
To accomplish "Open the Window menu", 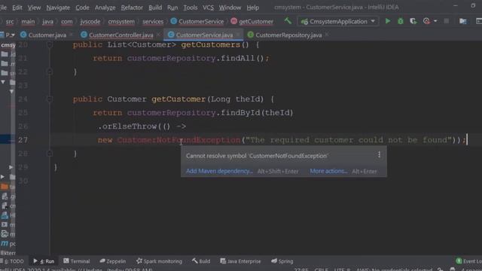I will click(x=230, y=8).
